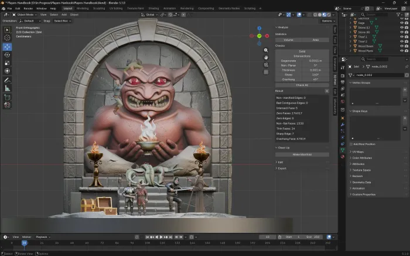Hide Stone (L) via its eye icon

point(402,27)
